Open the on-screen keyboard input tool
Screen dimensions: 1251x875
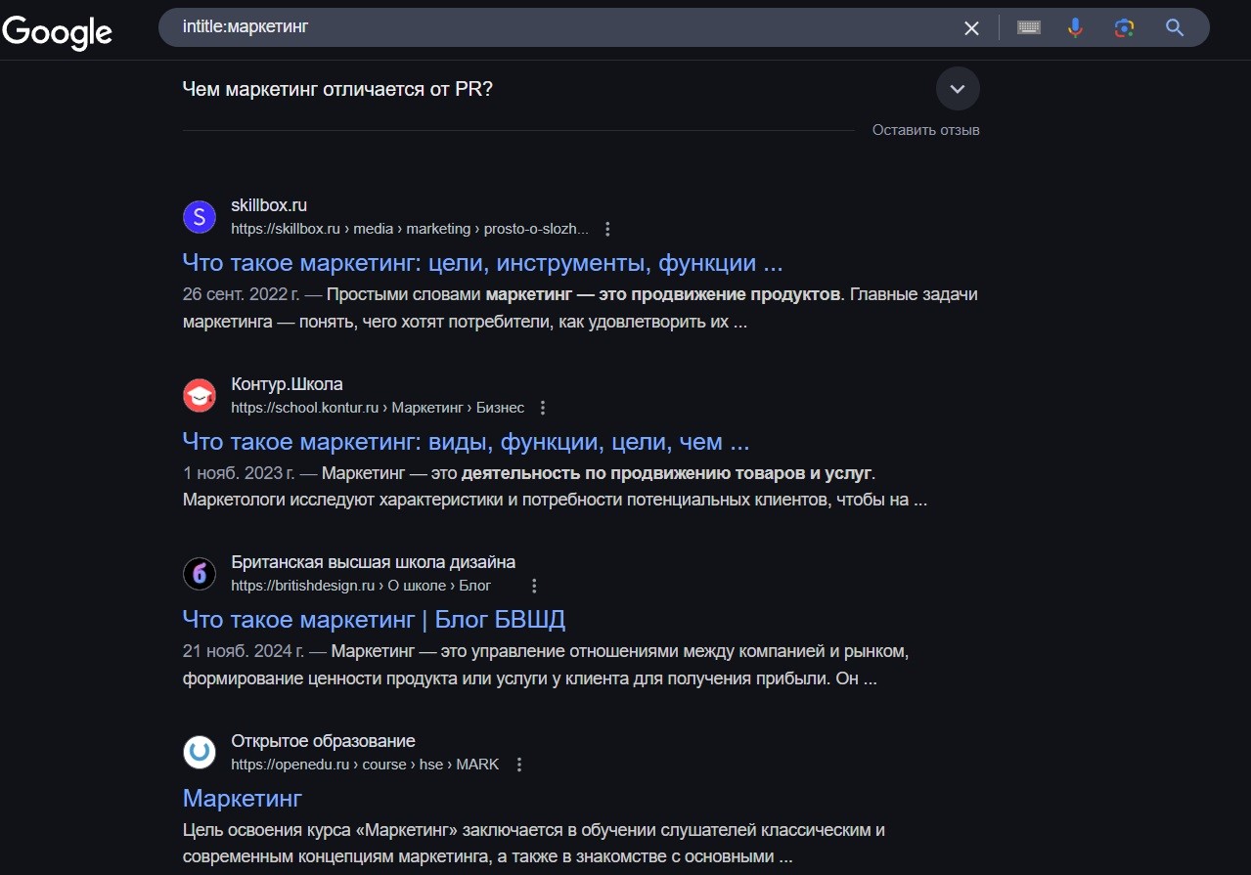(x=1028, y=28)
